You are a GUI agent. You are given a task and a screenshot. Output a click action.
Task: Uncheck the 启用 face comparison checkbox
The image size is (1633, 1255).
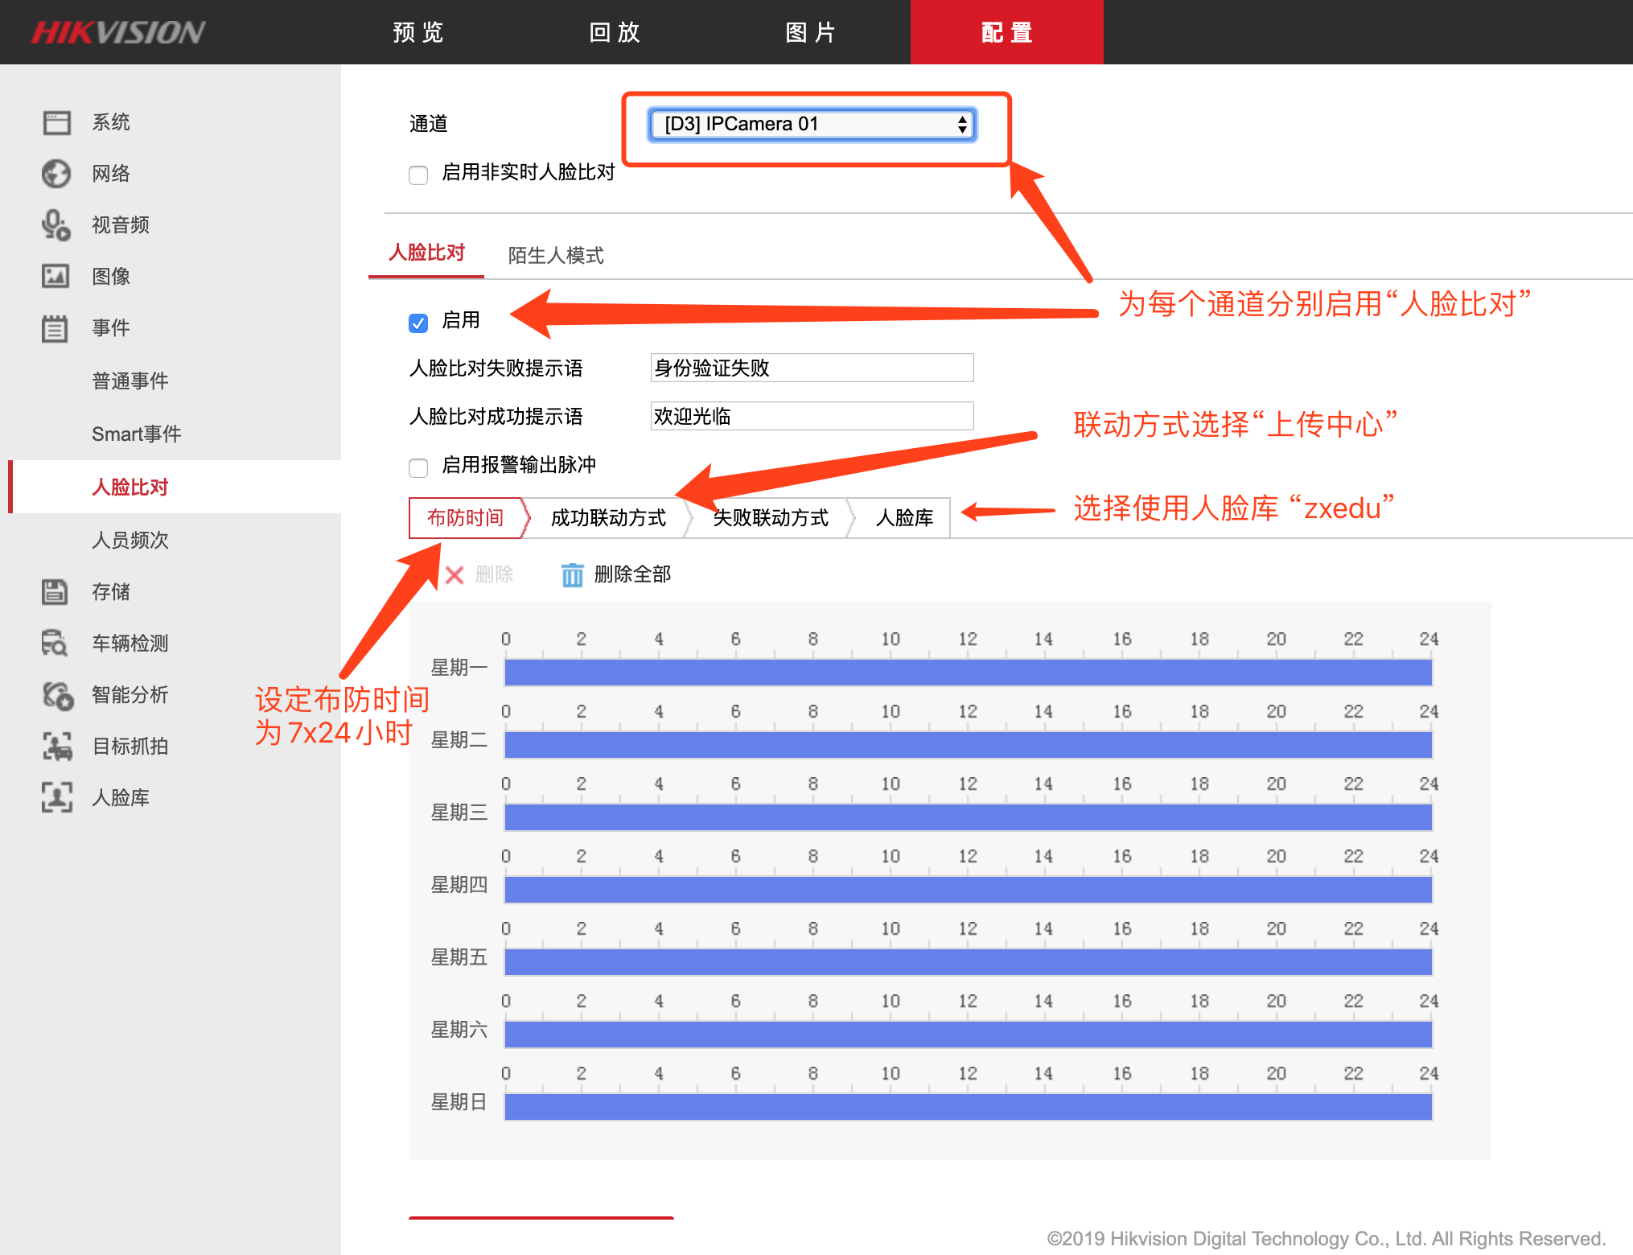(x=418, y=323)
